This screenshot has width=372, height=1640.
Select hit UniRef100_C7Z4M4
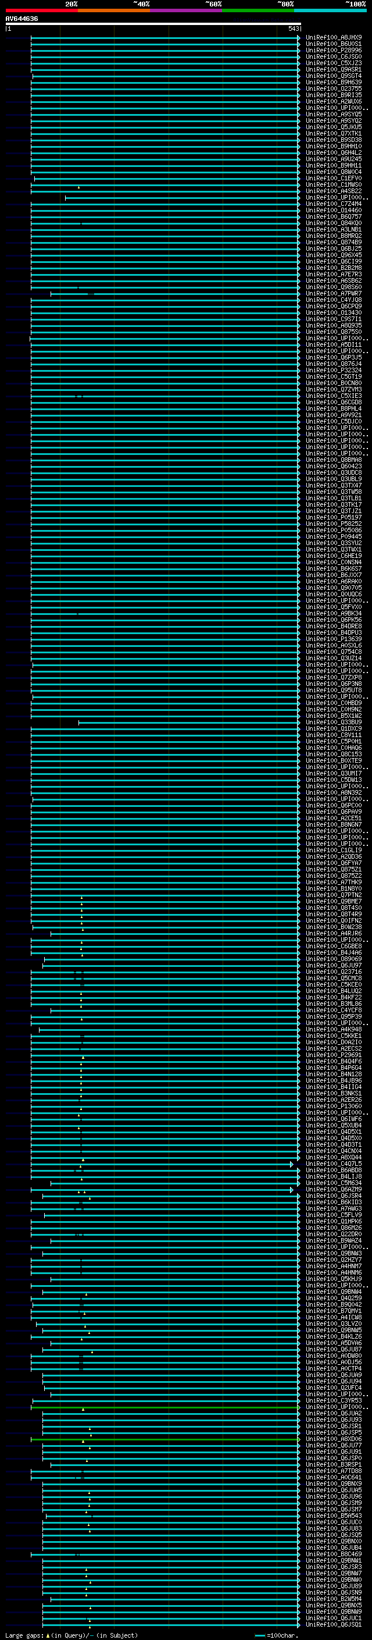334,204
